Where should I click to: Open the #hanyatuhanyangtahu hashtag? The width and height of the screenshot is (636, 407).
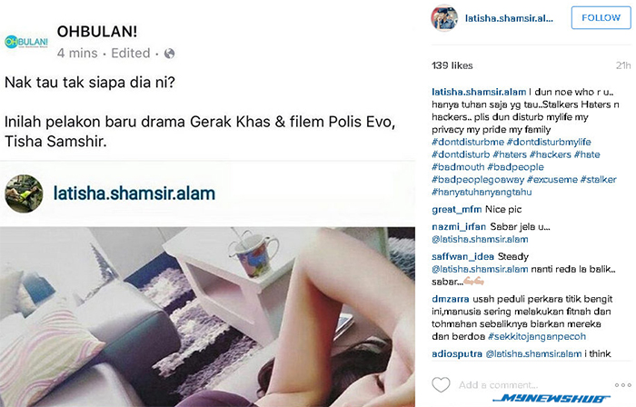482,192
